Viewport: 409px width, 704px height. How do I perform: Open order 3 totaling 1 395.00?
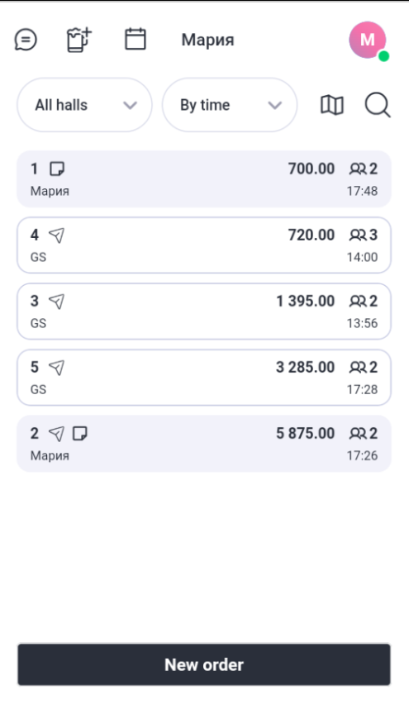(204, 312)
